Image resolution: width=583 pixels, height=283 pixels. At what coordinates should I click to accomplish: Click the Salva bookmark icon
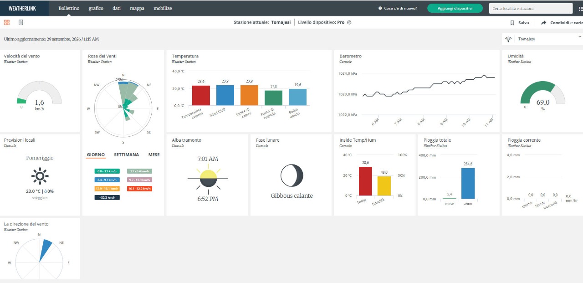pos(512,23)
